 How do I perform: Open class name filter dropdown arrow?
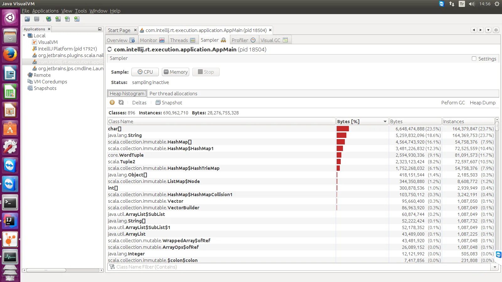pos(495,267)
